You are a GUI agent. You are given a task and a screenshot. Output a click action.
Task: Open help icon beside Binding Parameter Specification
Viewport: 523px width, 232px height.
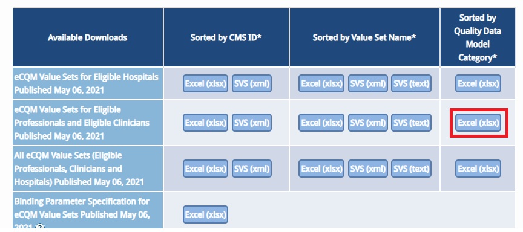pyautogui.click(x=39, y=227)
